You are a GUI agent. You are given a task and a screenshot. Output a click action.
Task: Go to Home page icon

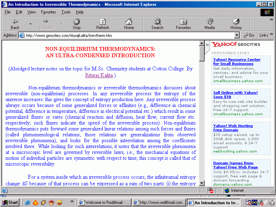point(129,24)
